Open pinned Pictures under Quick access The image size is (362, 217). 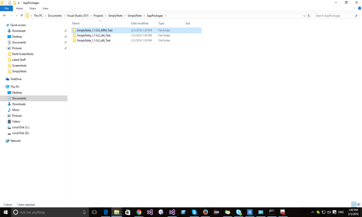click(17, 48)
